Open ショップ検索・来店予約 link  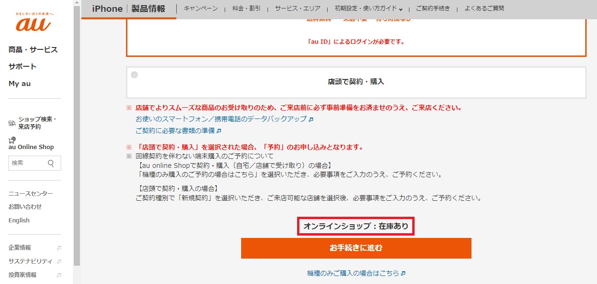pyautogui.click(x=37, y=123)
